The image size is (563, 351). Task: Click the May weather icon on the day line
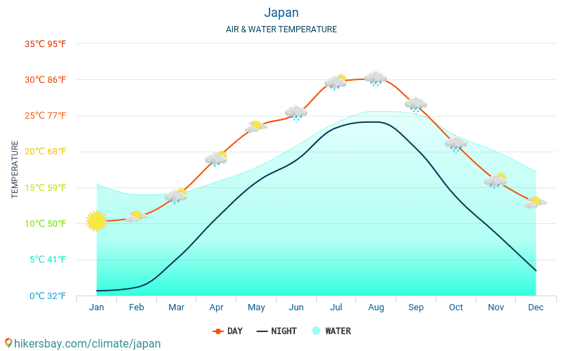(x=256, y=126)
